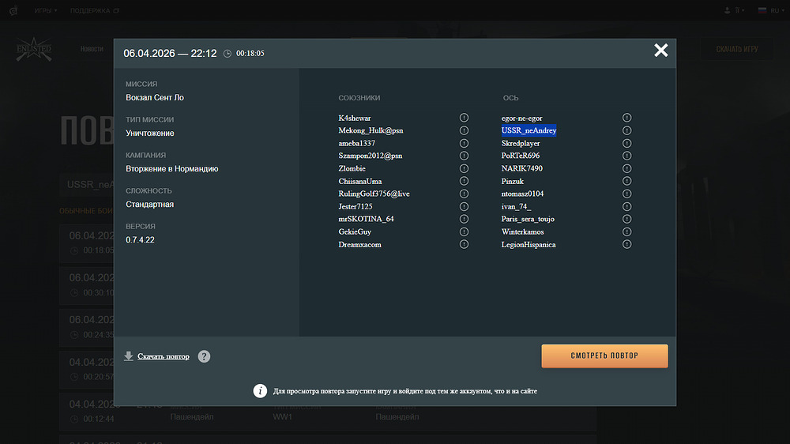Expand the user account dropdown
Viewport: 790px width, 444px height.
click(x=734, y=10)
